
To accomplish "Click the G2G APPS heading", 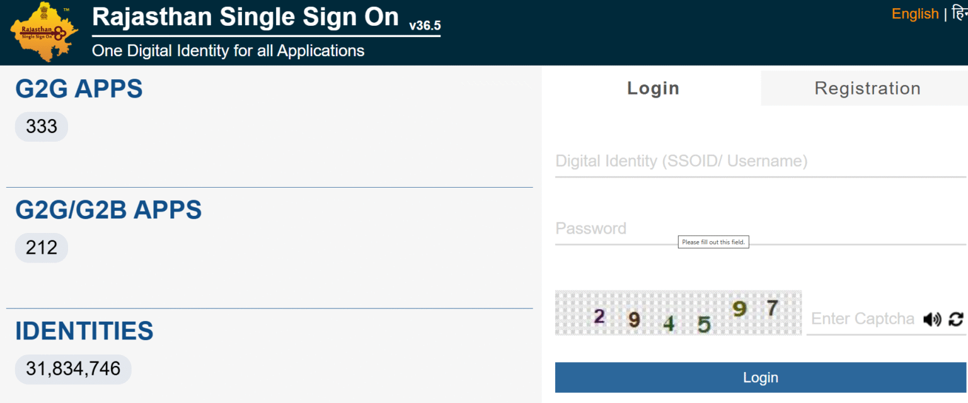I will coord(79,88).
